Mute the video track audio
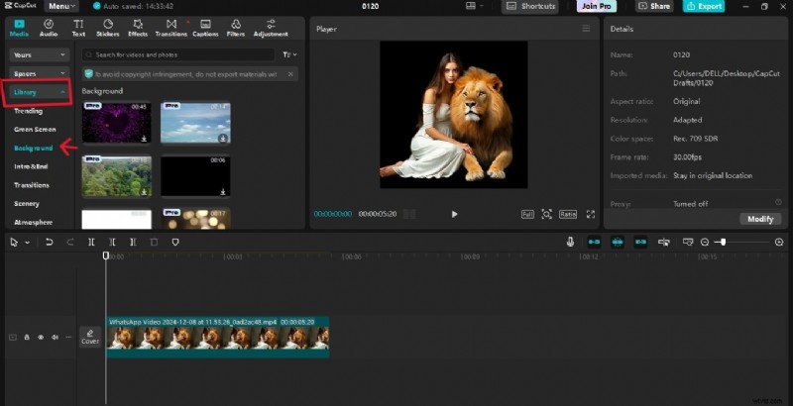This screenshot has height=406, width=793. pos(55,338)
